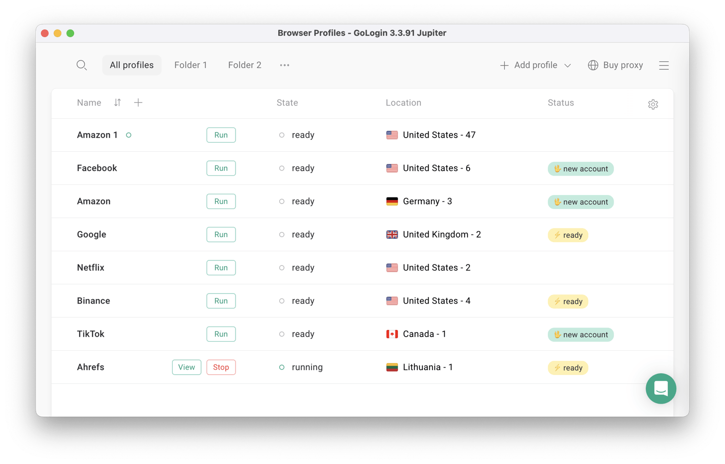Click Lithuania - 1 location
This screenshot has height=464, width=725.
(x=427, y=367)
